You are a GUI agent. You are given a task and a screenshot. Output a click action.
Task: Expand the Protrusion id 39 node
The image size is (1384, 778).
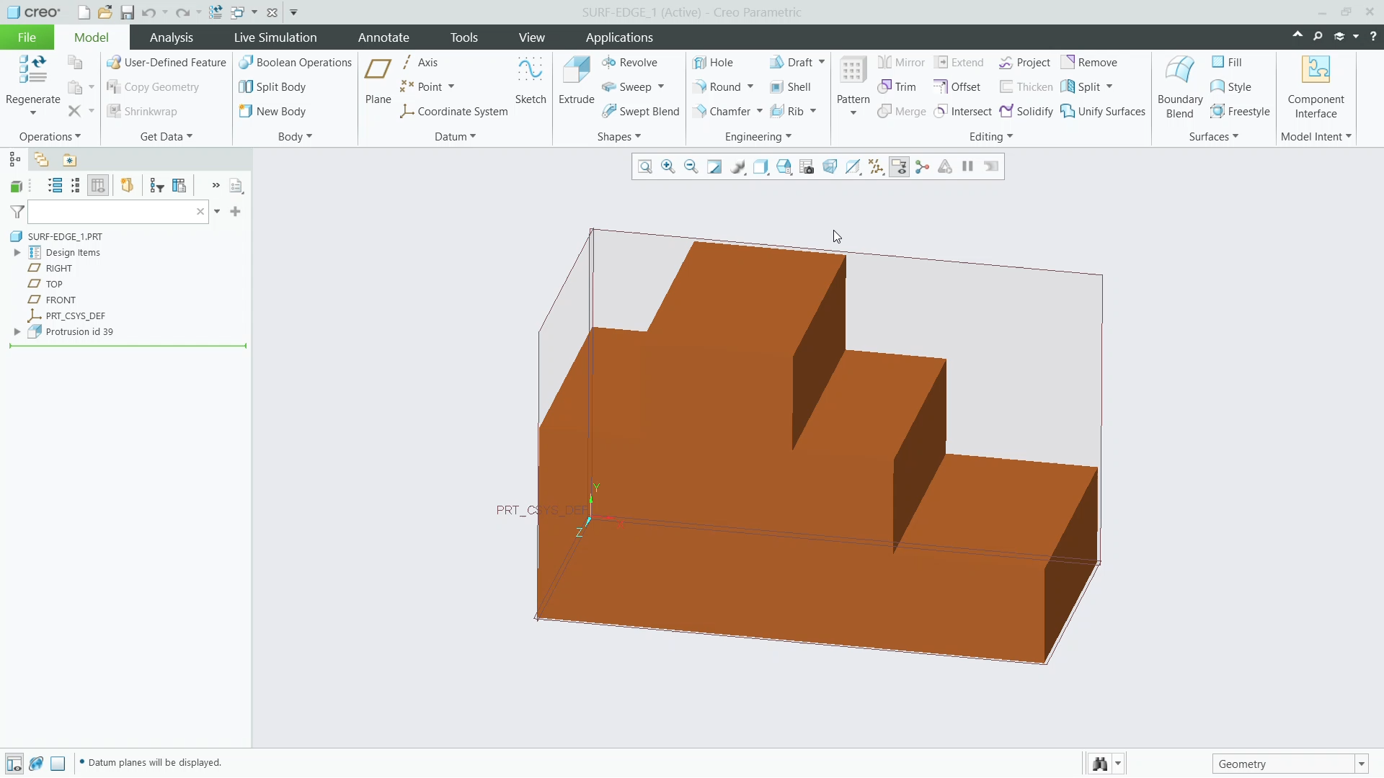(x=17, y=332)
